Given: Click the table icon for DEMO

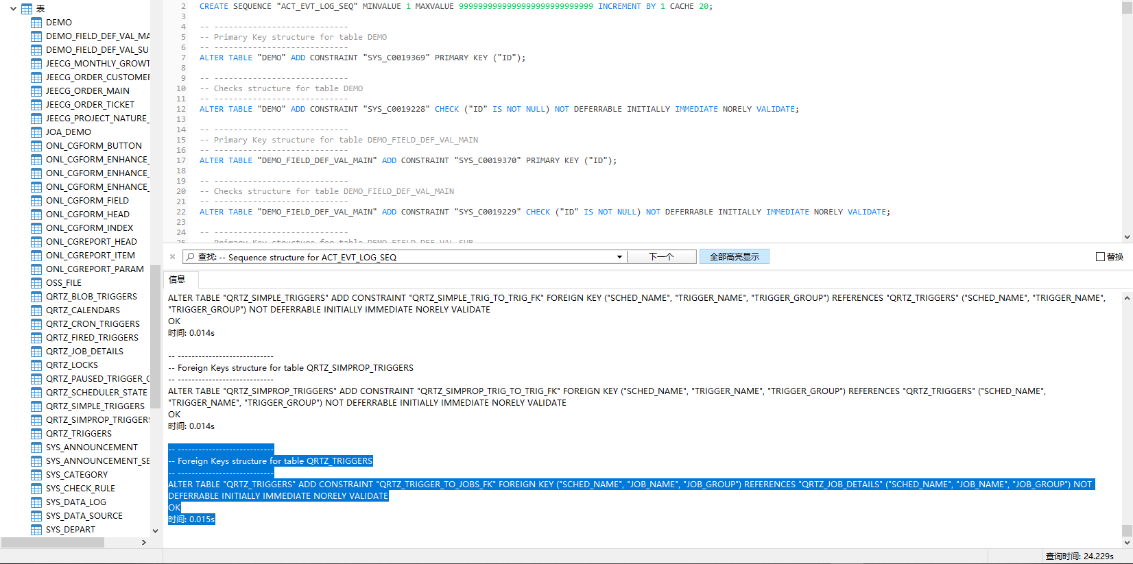Looking at the screenshot, I should point(36,23).
